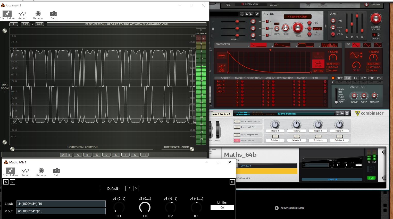Step through Combinator patches with the arrows

tap(338, 113)
